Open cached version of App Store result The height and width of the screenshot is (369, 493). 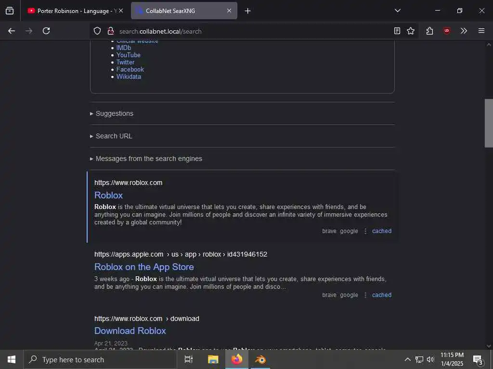coord(382,295)
